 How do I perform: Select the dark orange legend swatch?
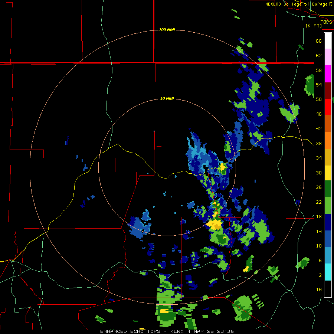pyautogui.click(x=328, y=124)
